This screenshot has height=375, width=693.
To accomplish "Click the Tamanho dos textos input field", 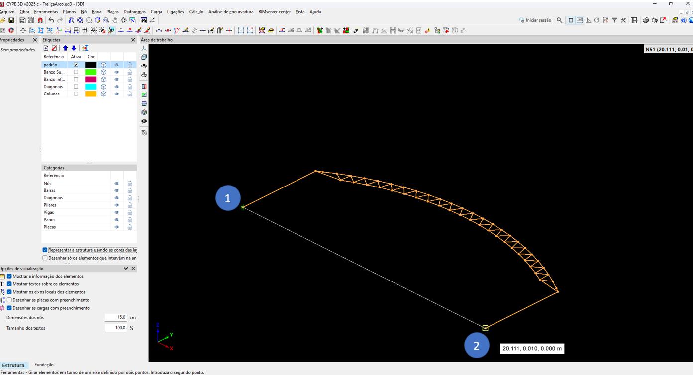I will [116, 328].
